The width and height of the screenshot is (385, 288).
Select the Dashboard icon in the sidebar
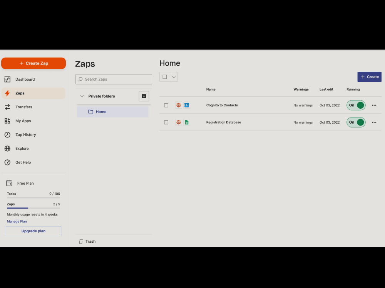click(7, 79)
